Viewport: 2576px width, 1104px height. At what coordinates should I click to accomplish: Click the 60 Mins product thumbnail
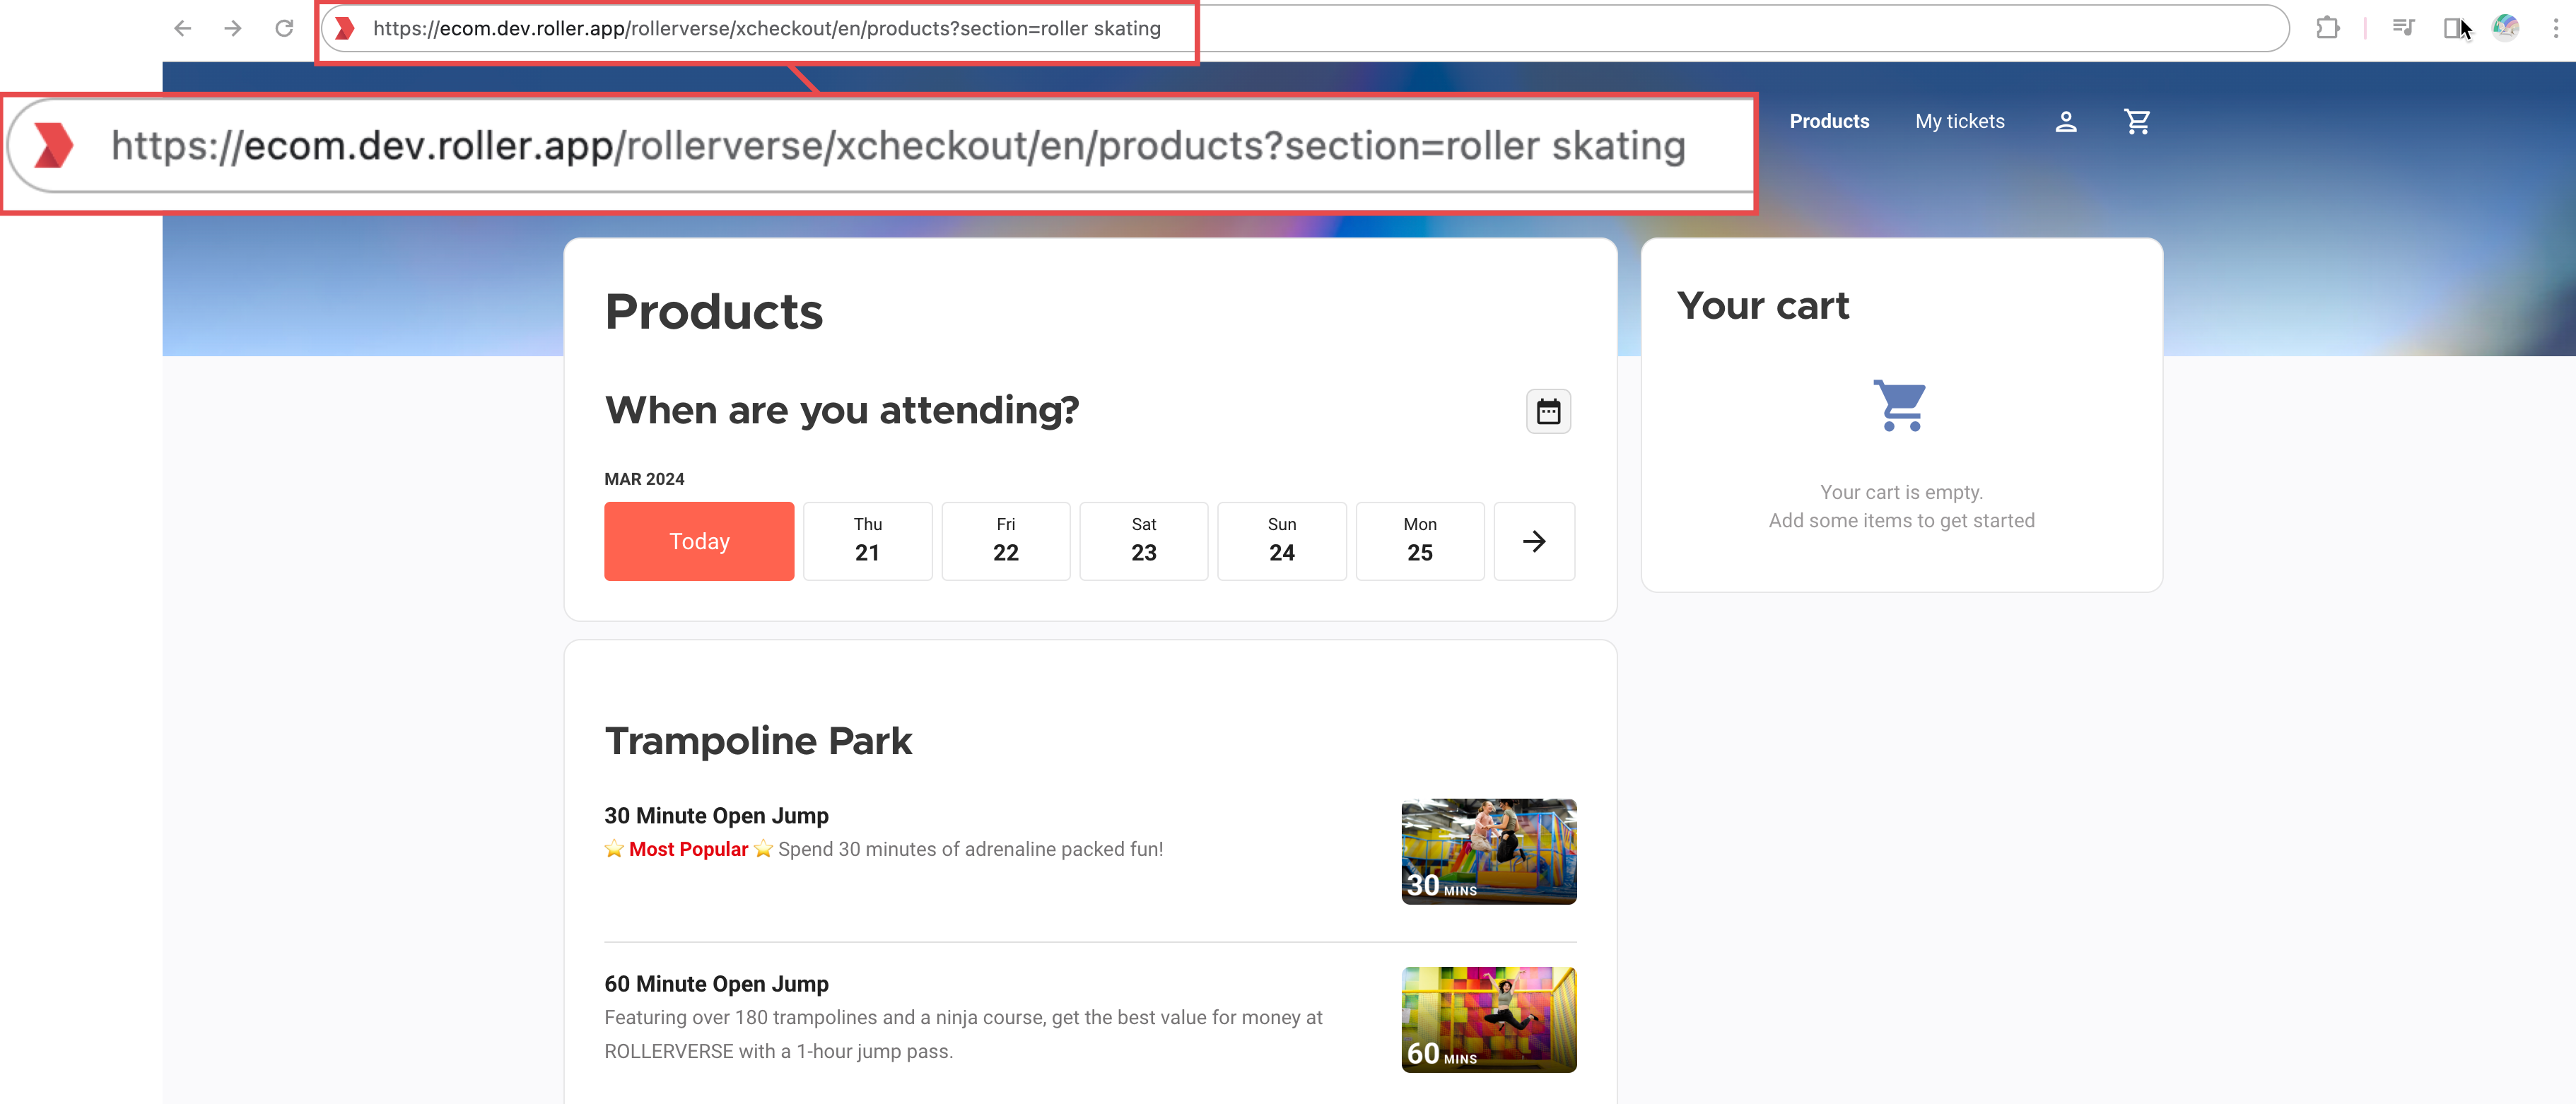tap(1488, 1019)
